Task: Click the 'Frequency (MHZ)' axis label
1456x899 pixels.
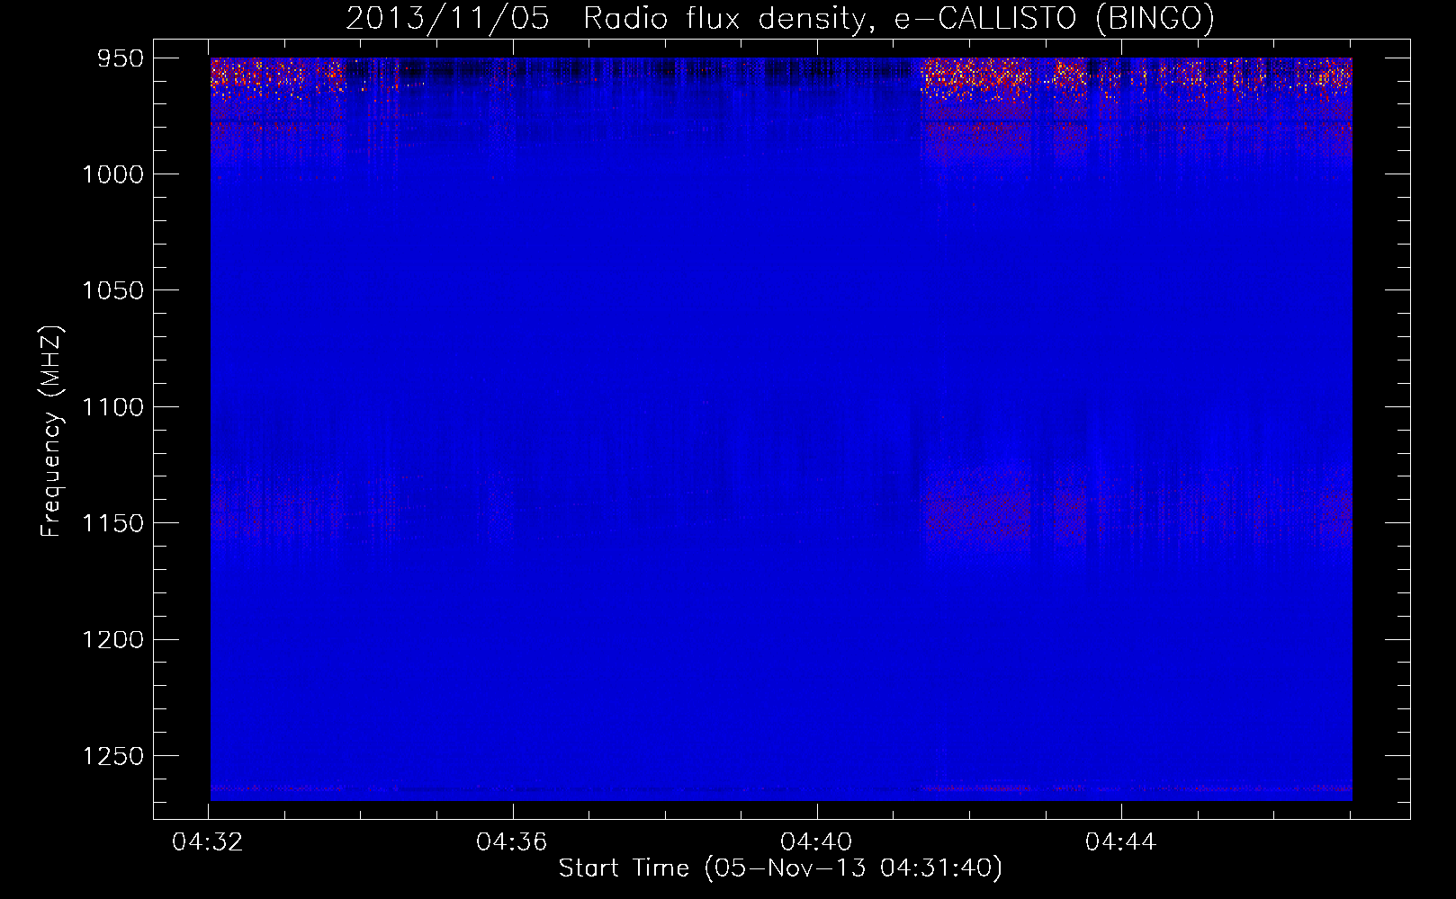Action: click(52, 432)
